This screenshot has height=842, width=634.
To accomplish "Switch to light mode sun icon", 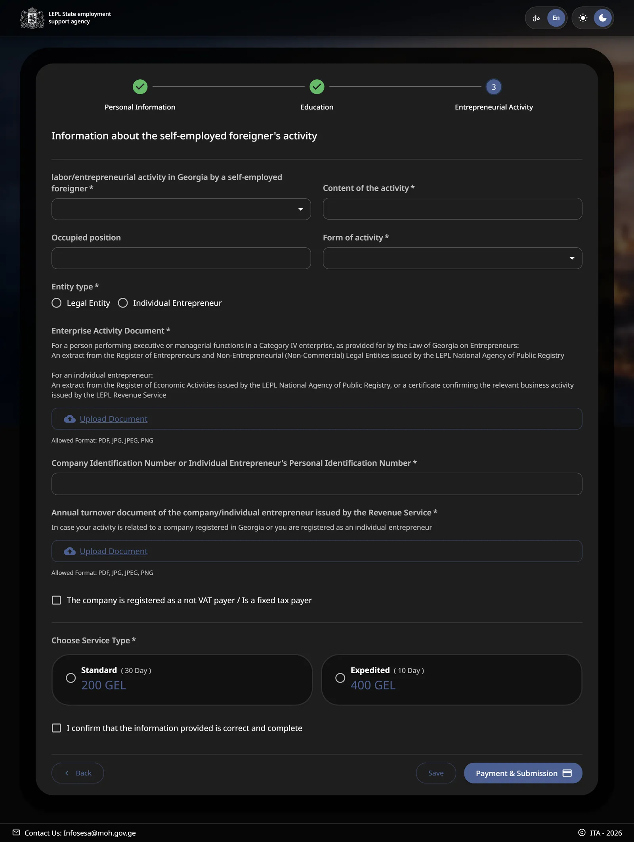I will pos(583,18).
